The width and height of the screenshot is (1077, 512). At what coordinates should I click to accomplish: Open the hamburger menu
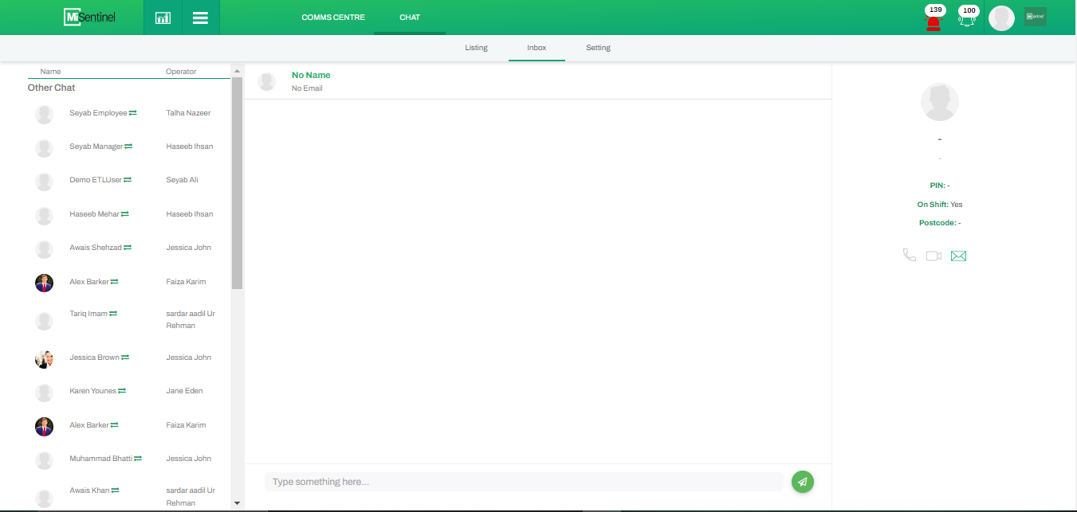click(x=200, y=18)
